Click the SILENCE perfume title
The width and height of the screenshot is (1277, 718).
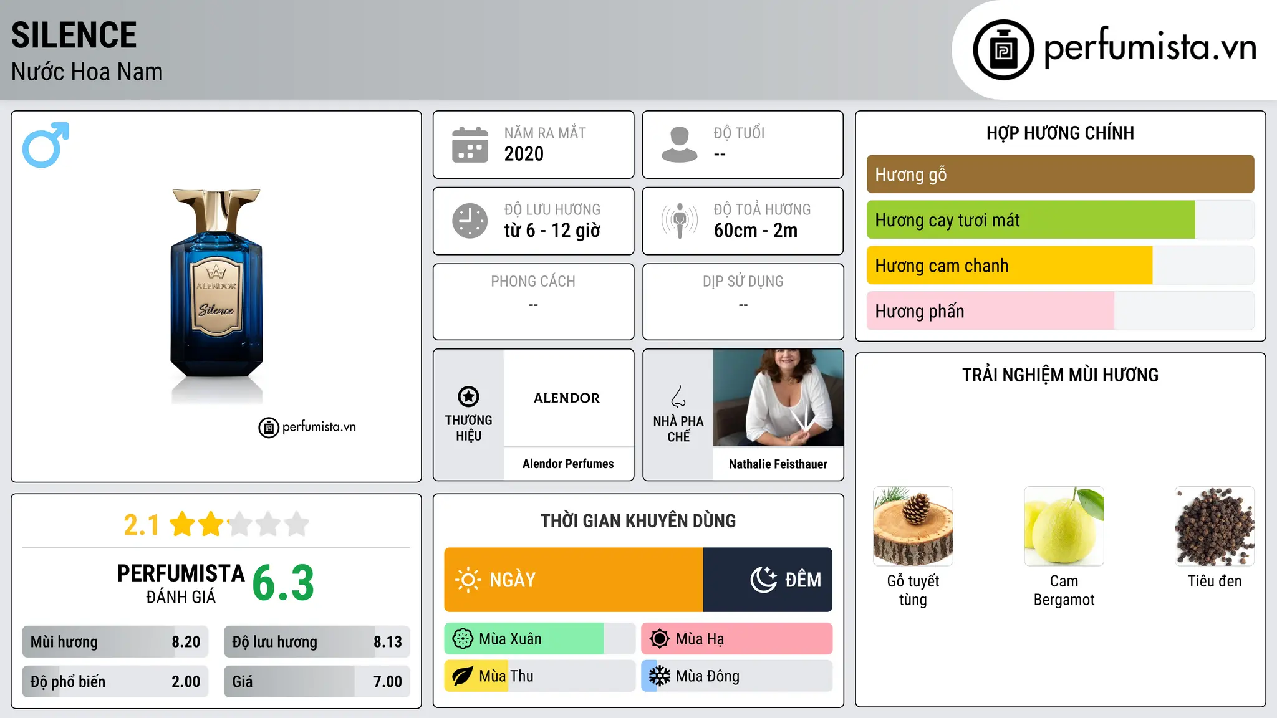[74, 35]
